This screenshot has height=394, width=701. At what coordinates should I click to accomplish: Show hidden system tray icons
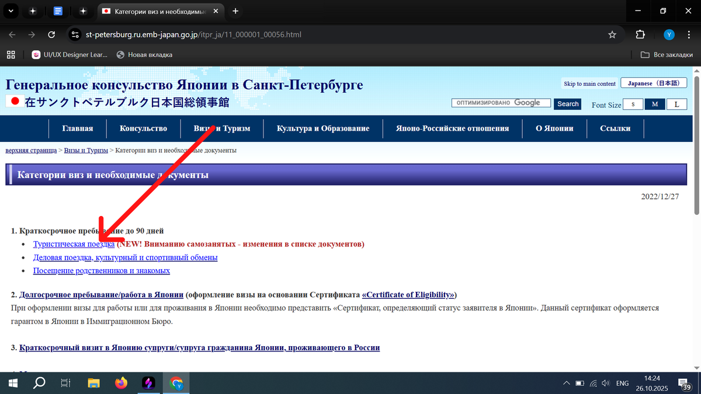click(565, 383)
